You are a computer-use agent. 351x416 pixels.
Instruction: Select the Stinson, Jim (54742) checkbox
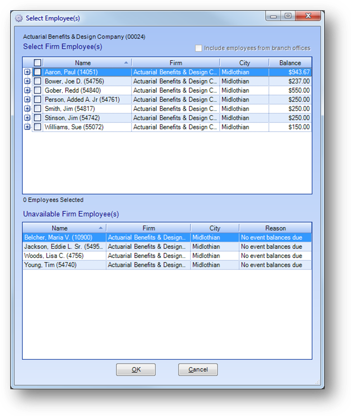point(37,118)
